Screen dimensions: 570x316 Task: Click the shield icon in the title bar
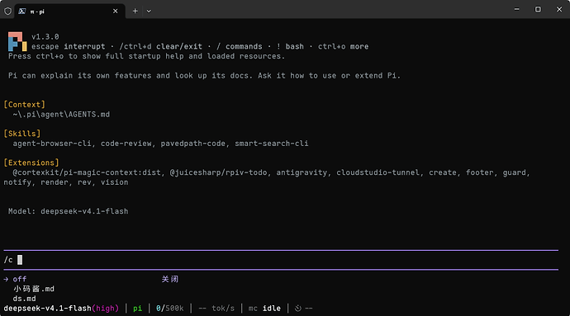click(x=7, y=12)
